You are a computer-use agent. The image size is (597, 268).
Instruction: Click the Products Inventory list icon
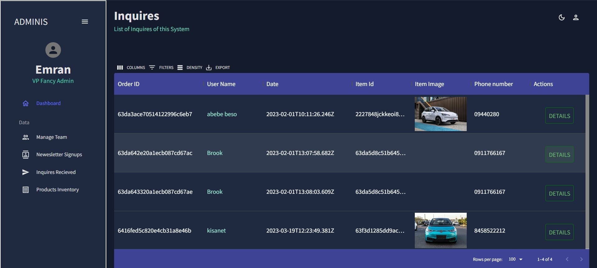coord(25,190)
